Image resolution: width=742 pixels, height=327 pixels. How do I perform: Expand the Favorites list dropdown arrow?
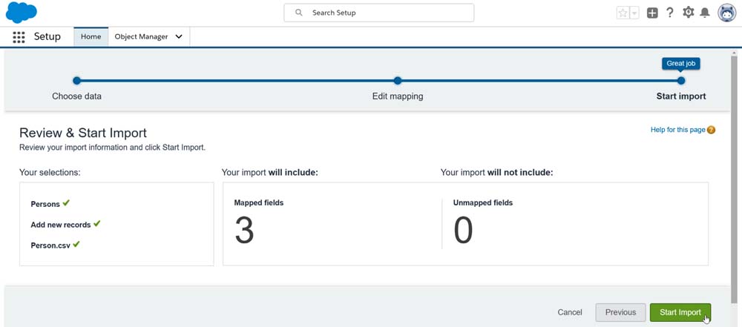[634, 13]
